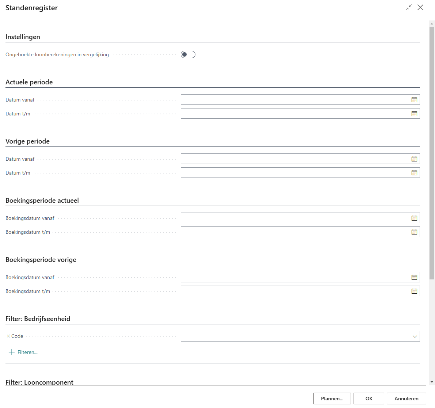Confirm with the OK button
The image size is (435, 408).
(369, 399)
